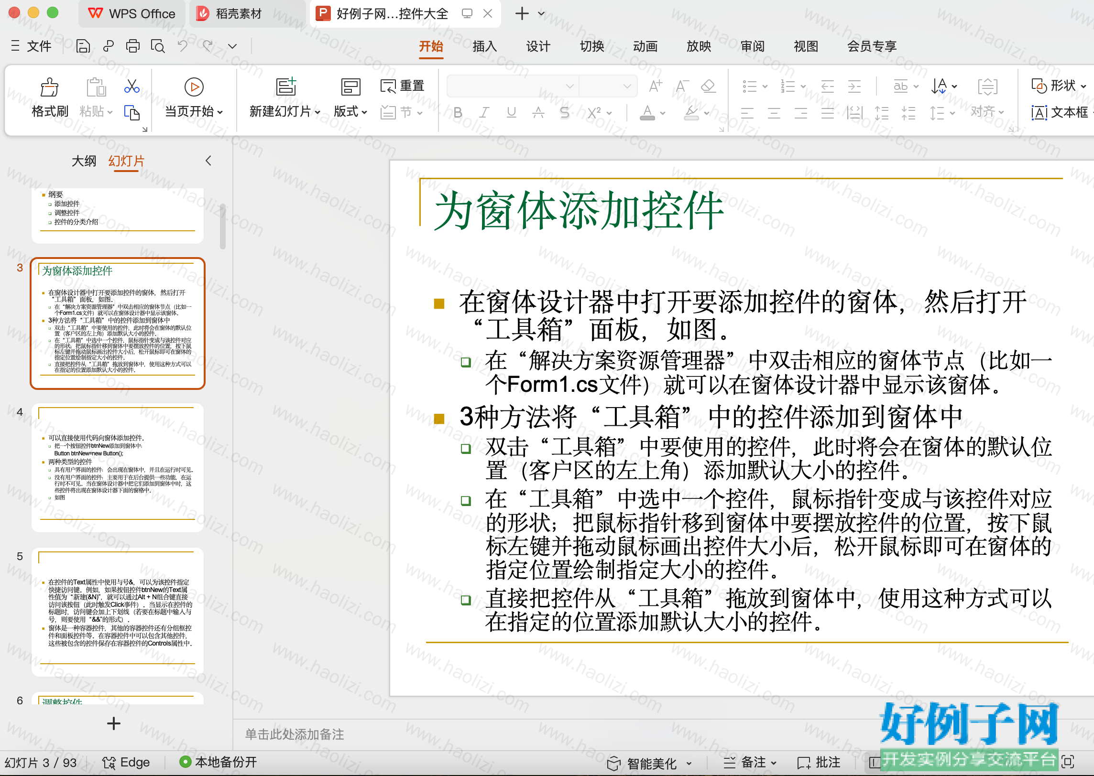Click the Clear Formatting eraser icon

pyautogui.click(x=708, y=86)
